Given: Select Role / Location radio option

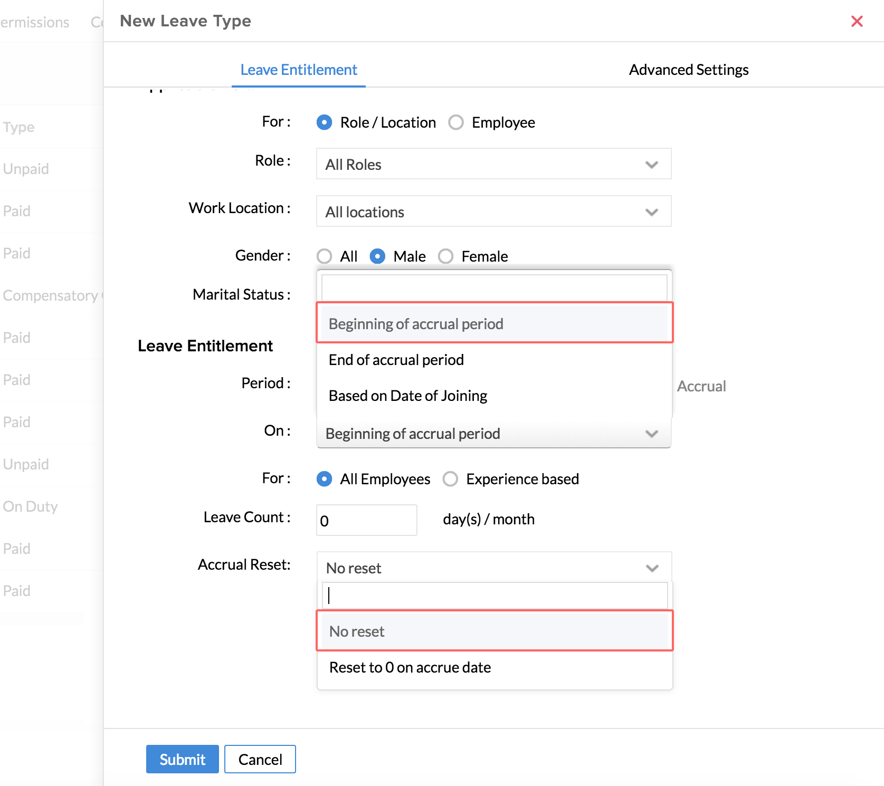Looking at the screenshot, I should (x=325, y=122).
